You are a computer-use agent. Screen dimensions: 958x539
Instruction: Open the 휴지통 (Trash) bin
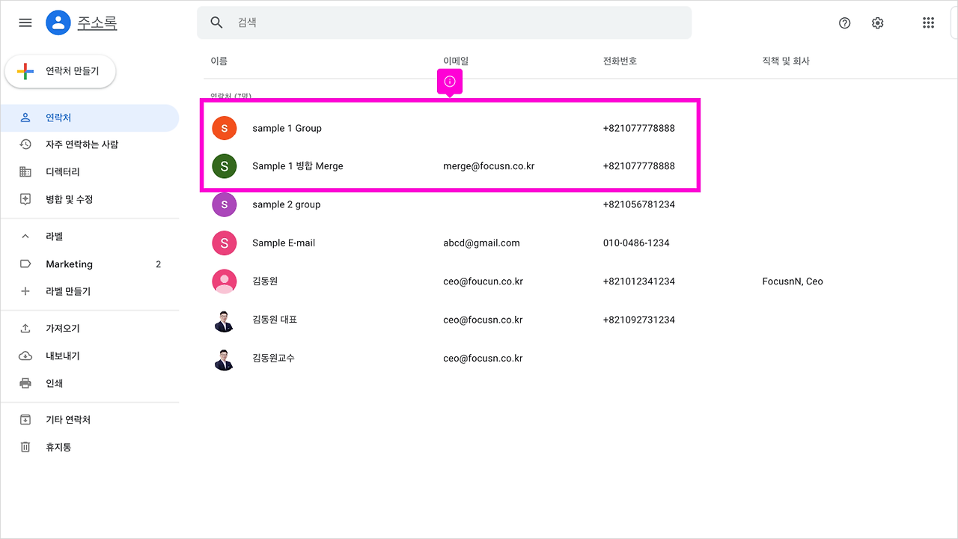tap(25, 447)
